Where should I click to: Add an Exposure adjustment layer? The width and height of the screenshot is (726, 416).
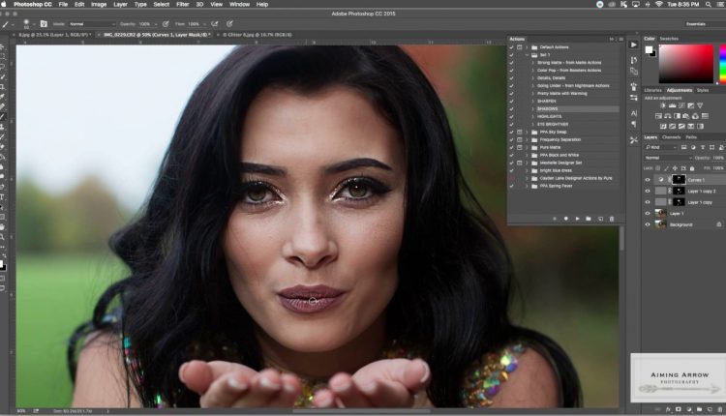pyautogui.click(x=691, y=105)
